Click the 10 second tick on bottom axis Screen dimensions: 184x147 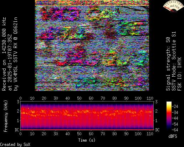point(32,134)
